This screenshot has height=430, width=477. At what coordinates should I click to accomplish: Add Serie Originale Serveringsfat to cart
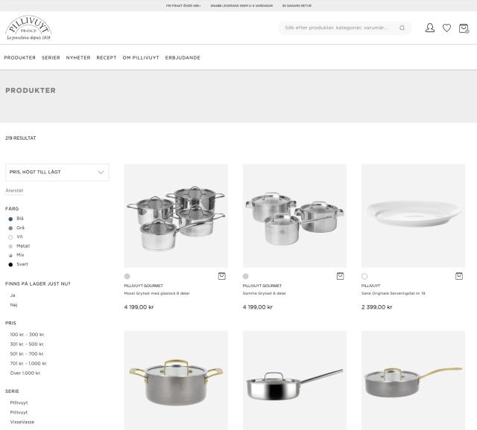(x=459, y=276)
